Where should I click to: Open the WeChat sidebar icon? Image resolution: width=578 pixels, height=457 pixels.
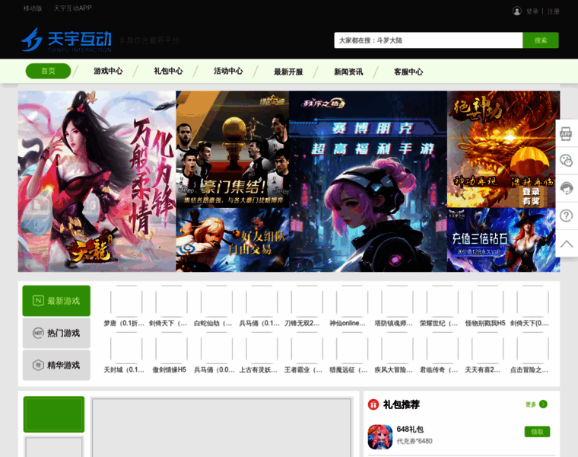pyautogui.click(x=566, y=161)
